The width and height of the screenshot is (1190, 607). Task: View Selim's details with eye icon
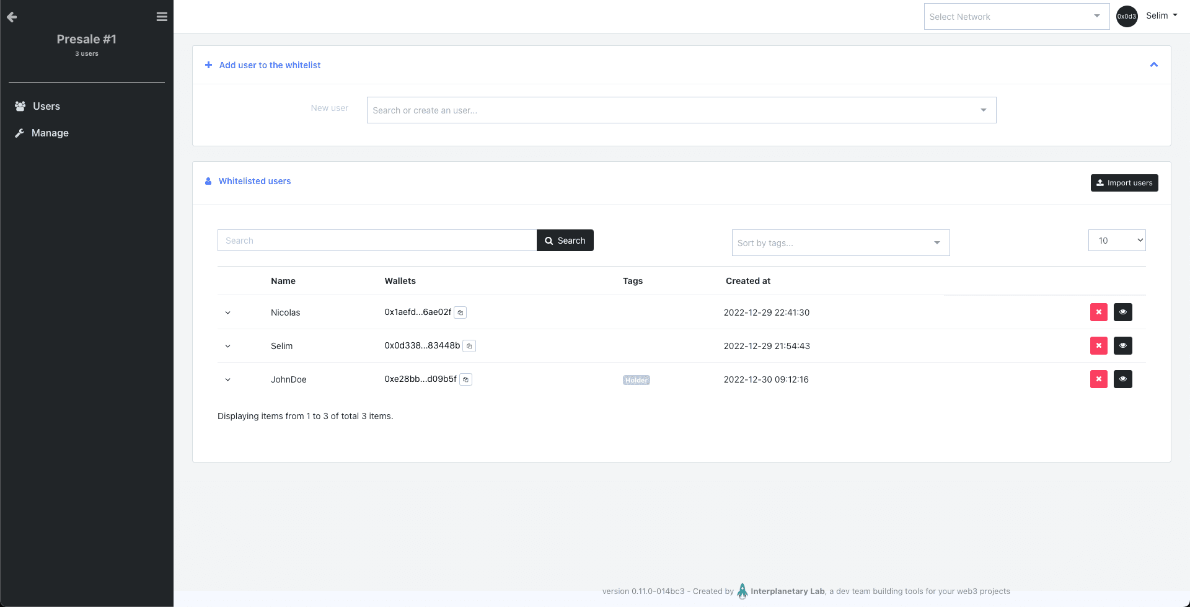1122,345
